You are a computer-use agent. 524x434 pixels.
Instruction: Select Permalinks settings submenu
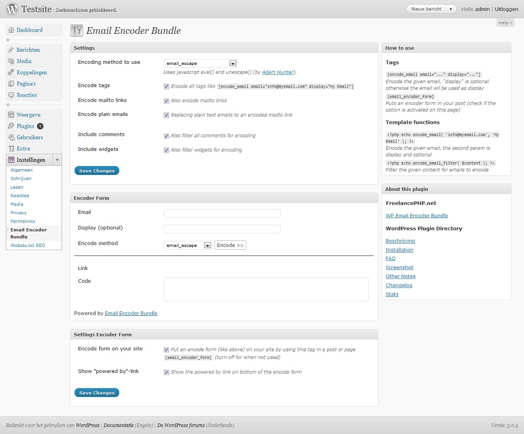click(23, 221)
